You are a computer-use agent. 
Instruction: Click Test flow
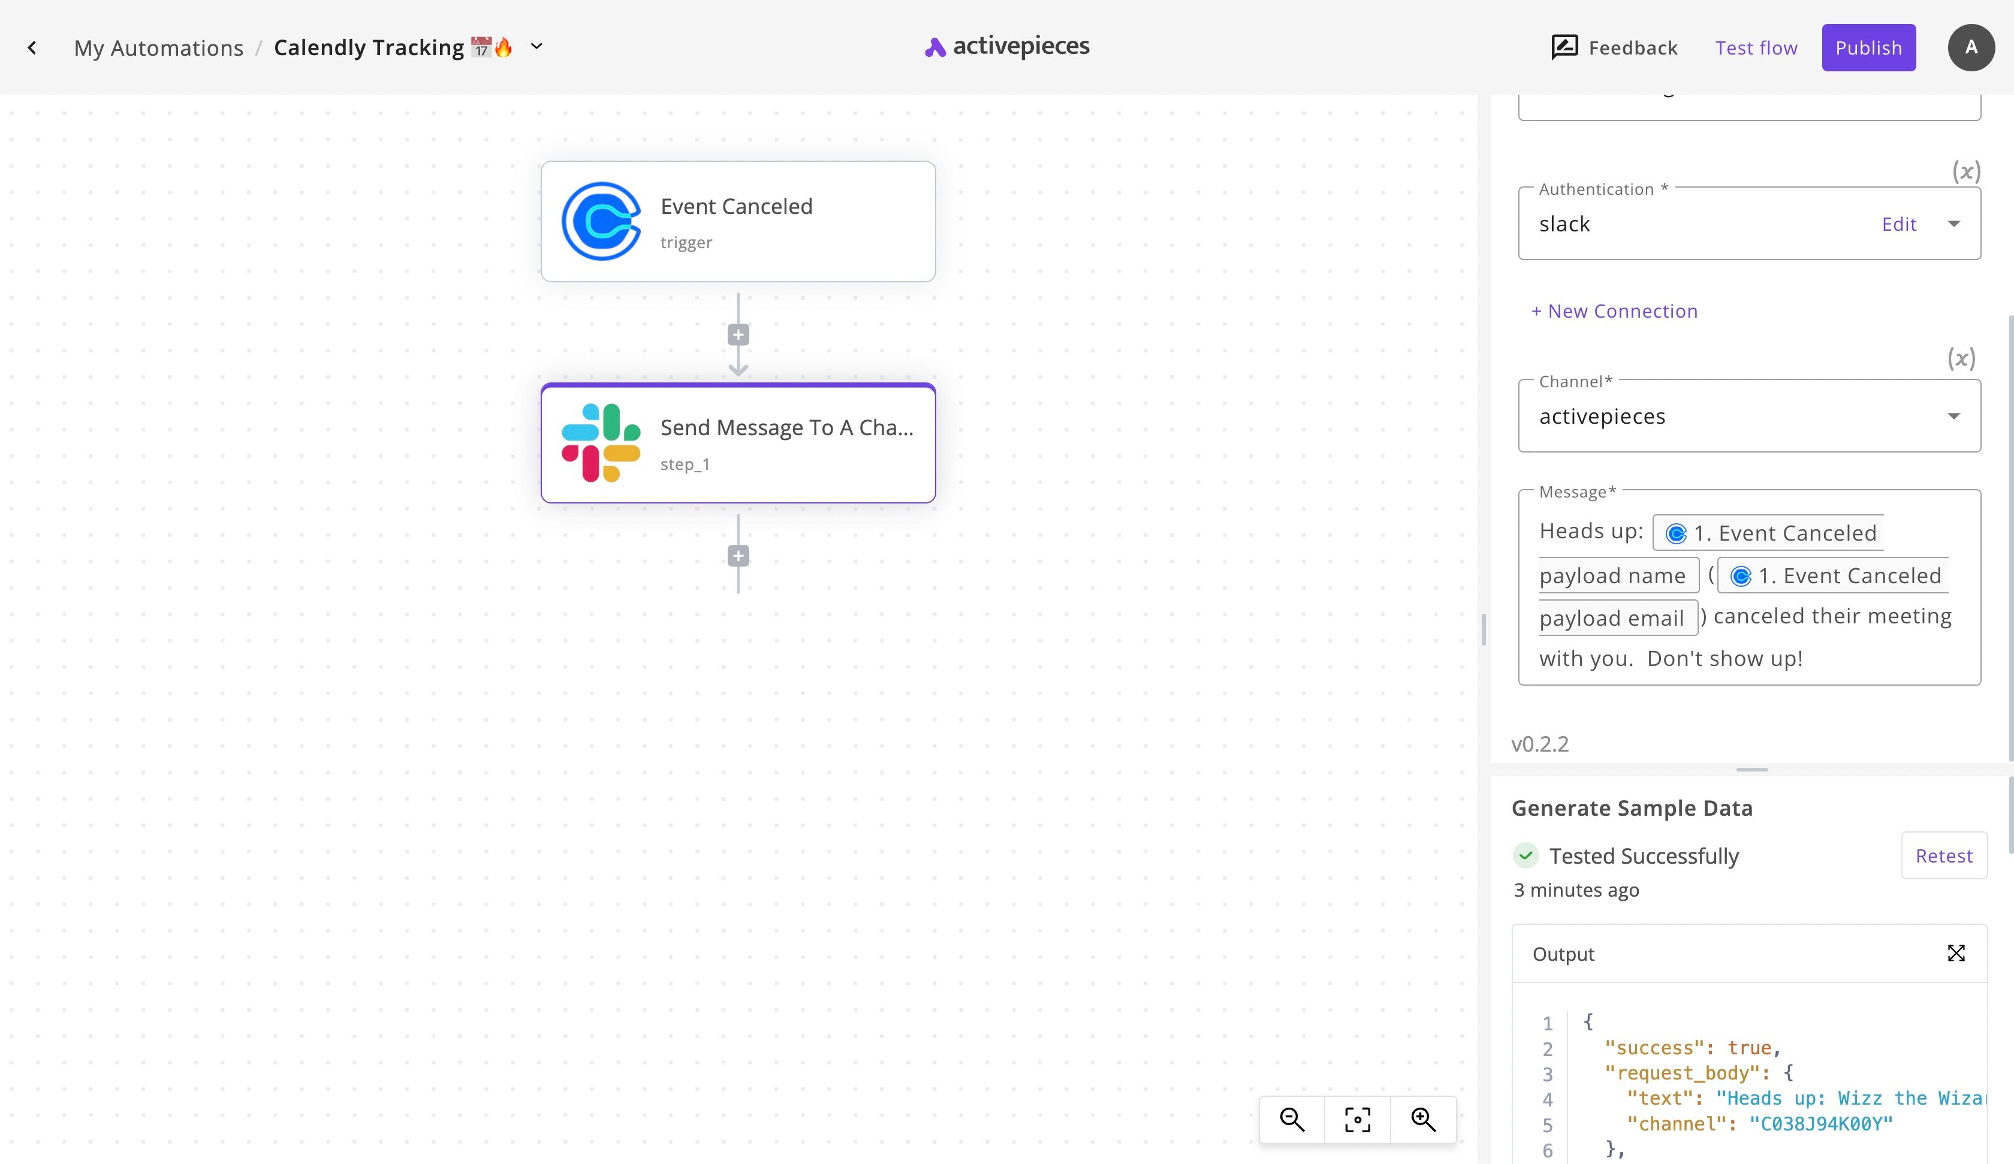click(x=1756, y=48)
